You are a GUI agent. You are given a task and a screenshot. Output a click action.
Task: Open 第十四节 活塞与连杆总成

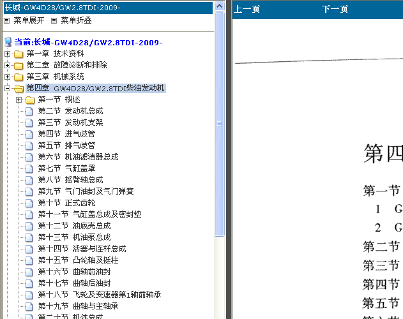(x=82, y=249)
